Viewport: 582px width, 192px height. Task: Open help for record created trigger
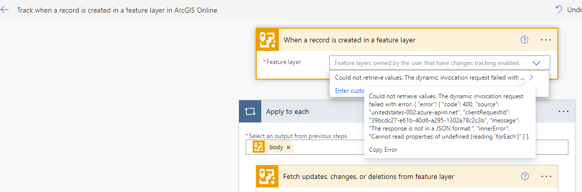tap(525, 40)
